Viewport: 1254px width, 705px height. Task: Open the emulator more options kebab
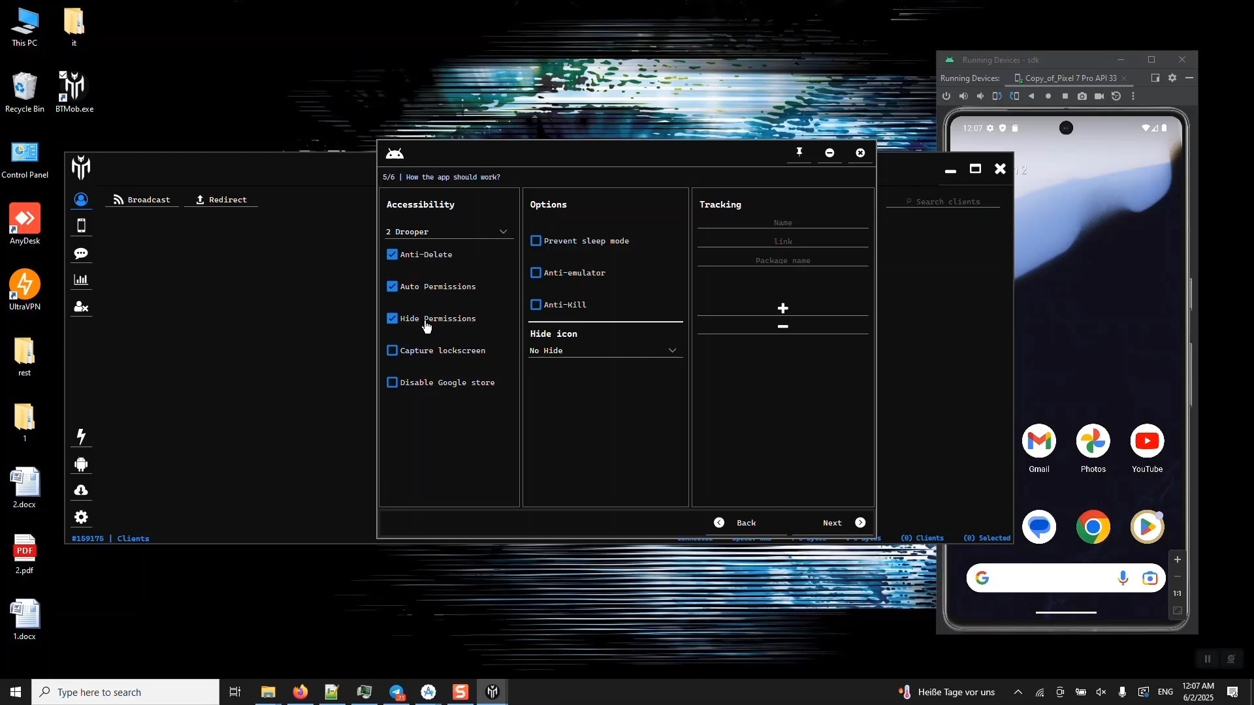1133,96
